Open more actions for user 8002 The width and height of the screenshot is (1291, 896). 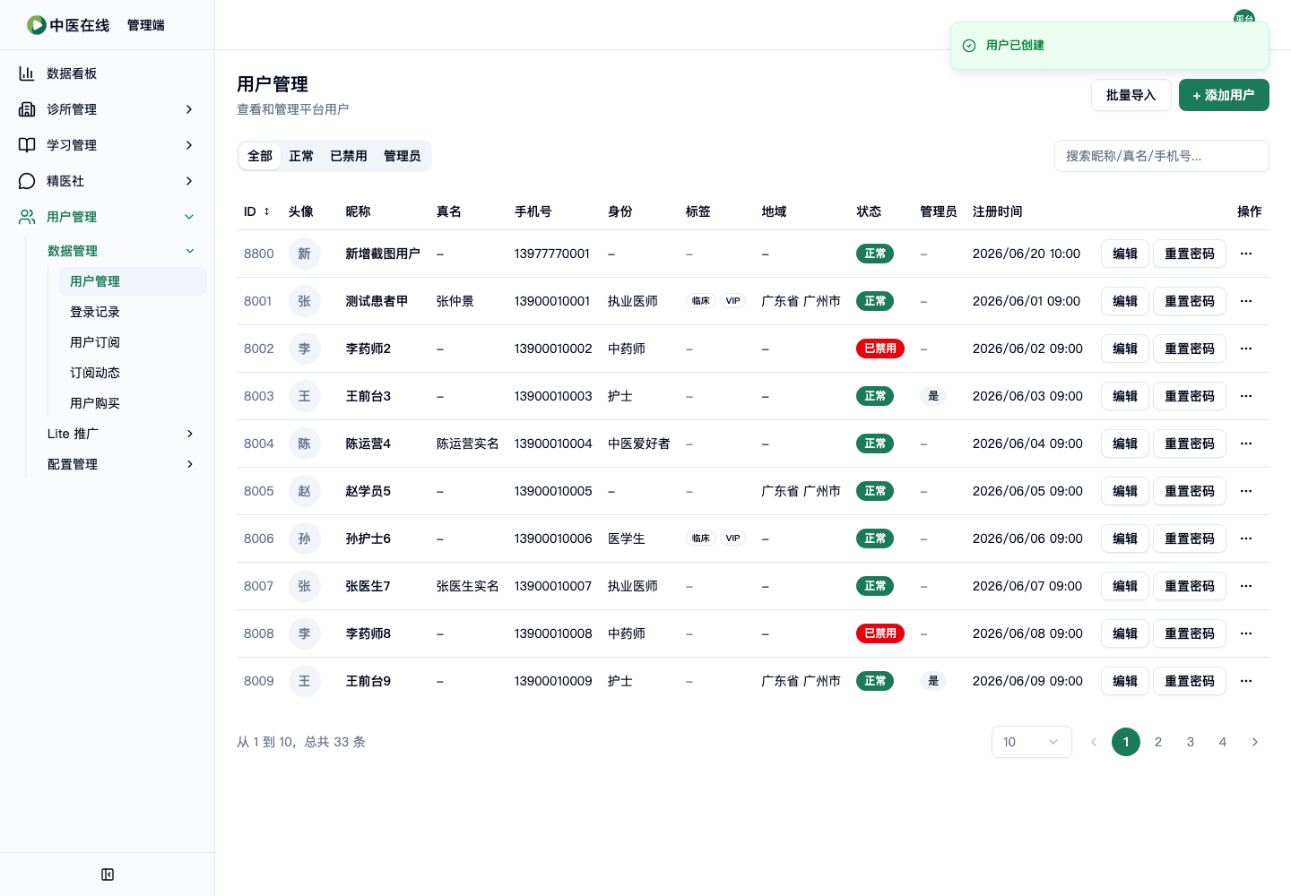(1246, 349)
